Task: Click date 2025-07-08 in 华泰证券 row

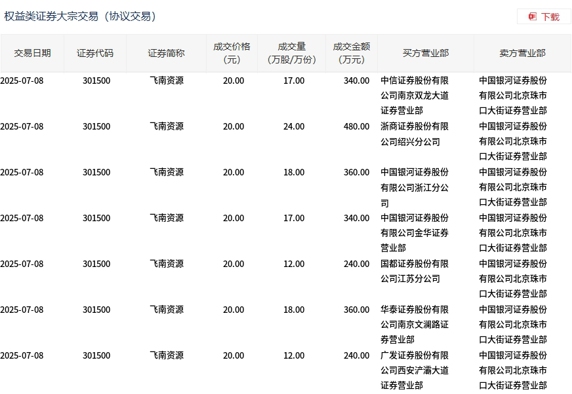Action: pyautogui.click(x=22, y=310)
